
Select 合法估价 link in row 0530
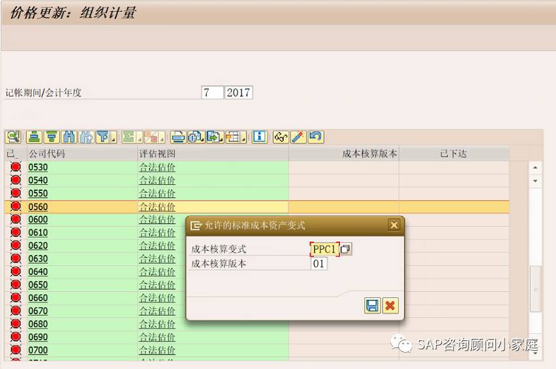click(157, 167)
